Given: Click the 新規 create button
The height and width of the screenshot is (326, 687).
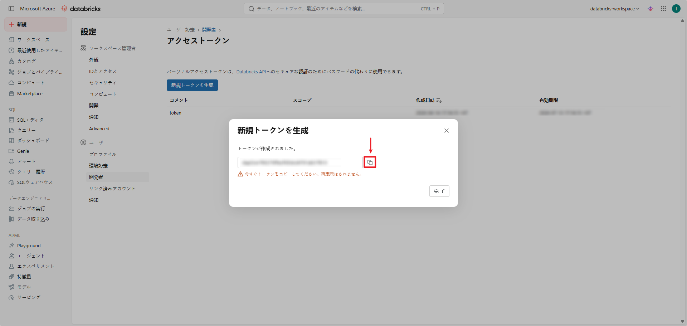Looking at the screenshot, I should coord(35,24).
